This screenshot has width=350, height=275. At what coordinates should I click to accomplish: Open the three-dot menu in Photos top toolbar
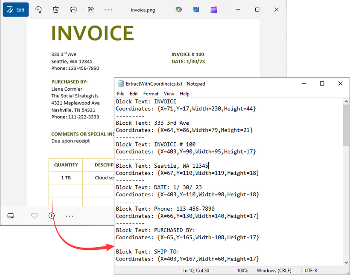click(x=108, y=9)
